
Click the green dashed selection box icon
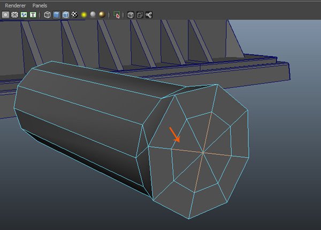[117, 15]
